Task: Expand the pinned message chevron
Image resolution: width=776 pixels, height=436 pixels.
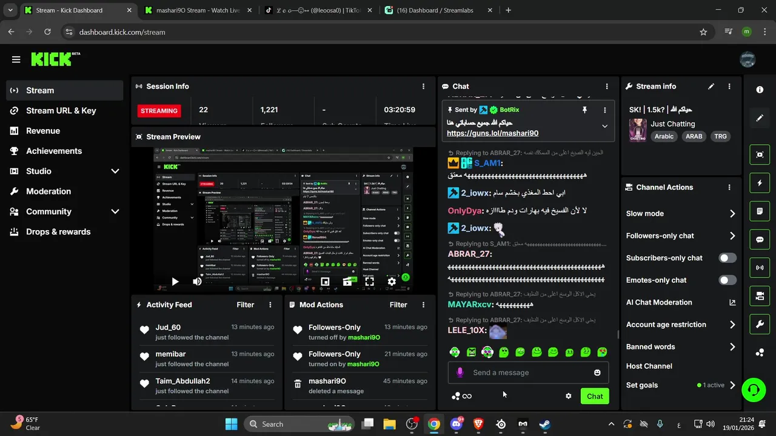Action: pos(604,127)
